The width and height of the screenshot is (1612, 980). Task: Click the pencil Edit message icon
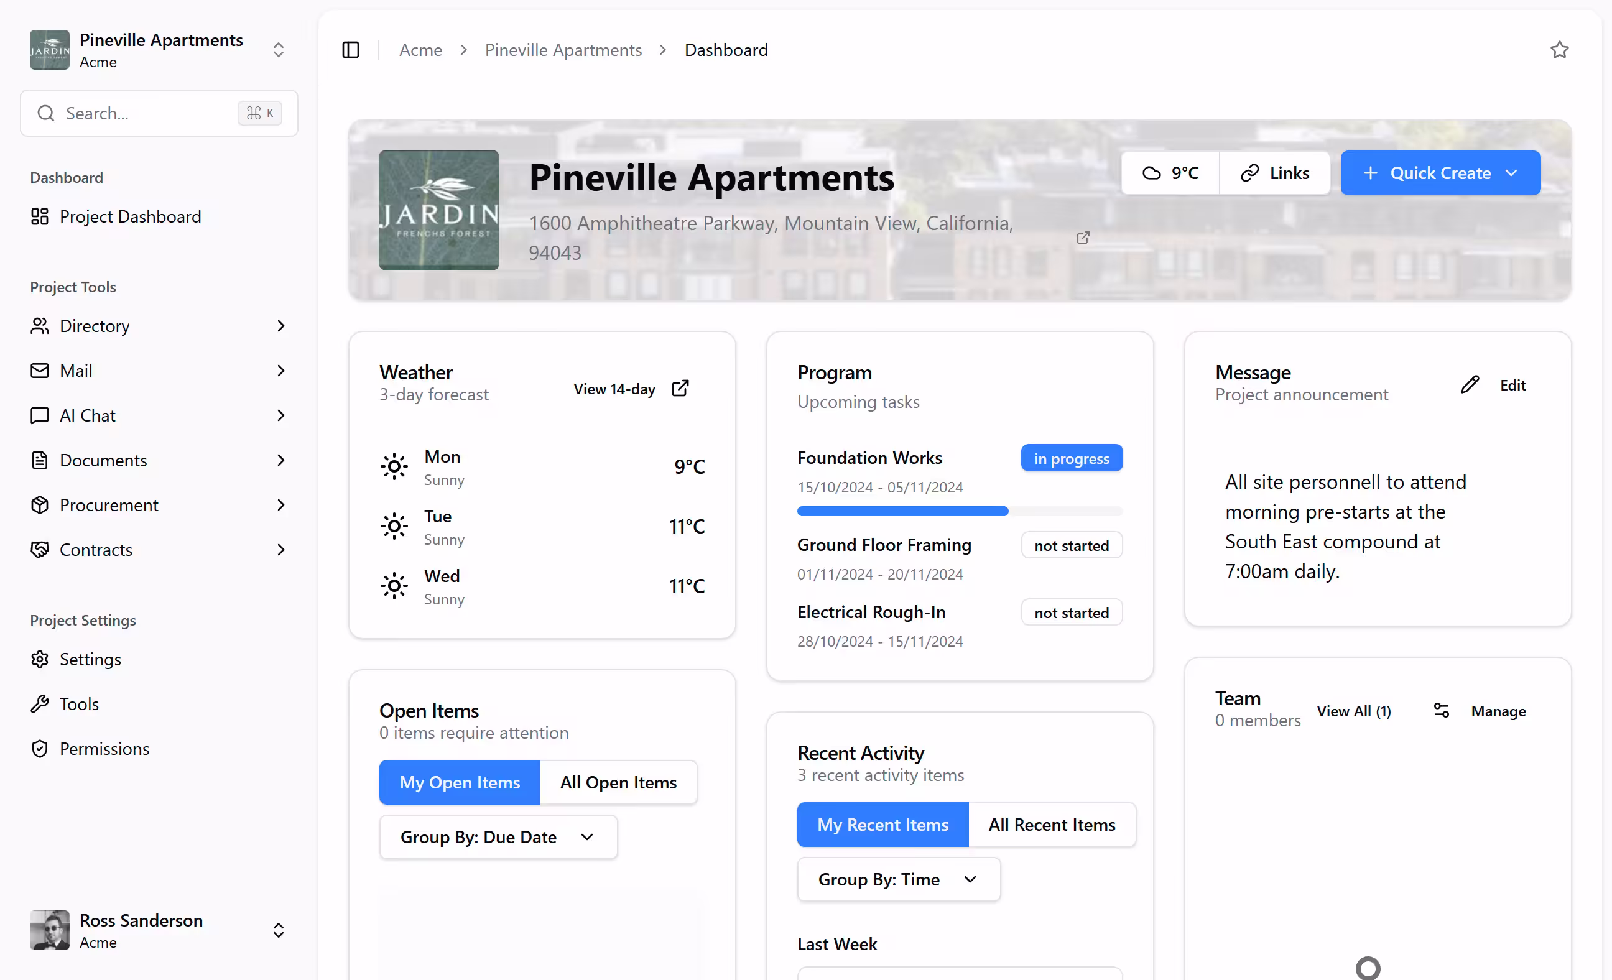pos(1470,385)
